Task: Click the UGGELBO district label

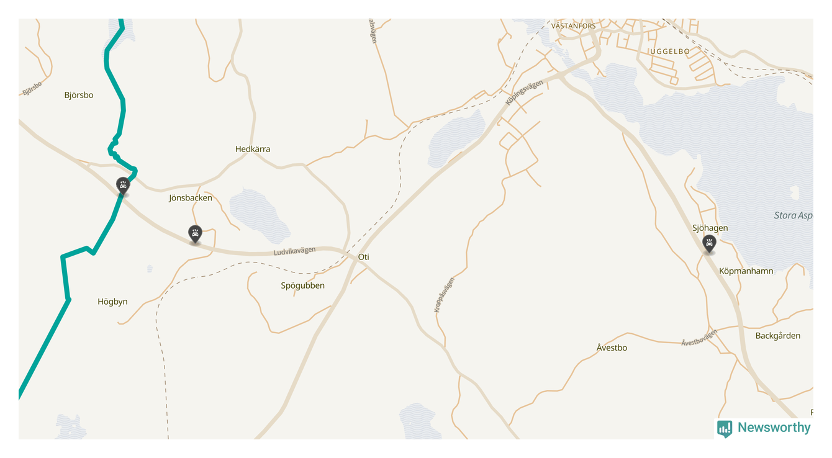Action: (670, 52)
